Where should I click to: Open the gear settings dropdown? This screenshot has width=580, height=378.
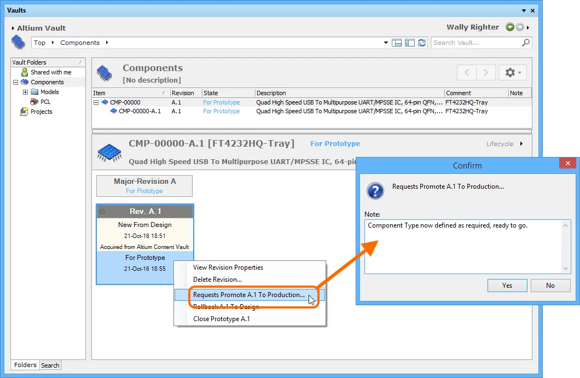(513, 73)
